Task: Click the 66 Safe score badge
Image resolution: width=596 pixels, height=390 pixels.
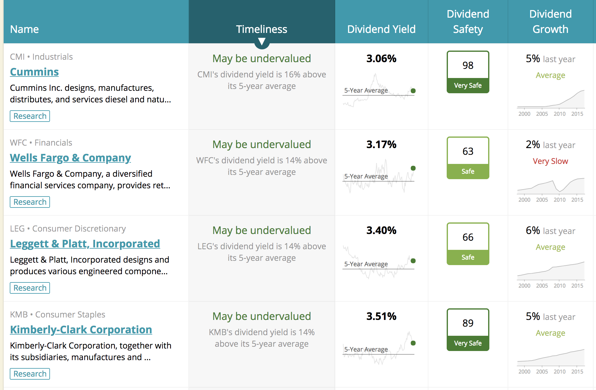Action: pyautogui.click(x=468, y=244)
